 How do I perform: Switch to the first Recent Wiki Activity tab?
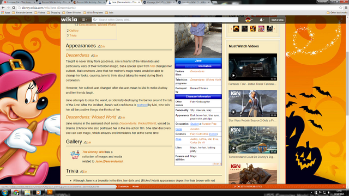coord(54,2)
